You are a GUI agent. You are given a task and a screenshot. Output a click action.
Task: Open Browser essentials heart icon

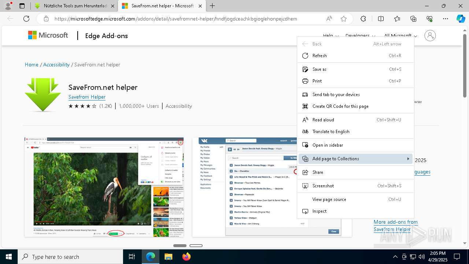point(429,19)
